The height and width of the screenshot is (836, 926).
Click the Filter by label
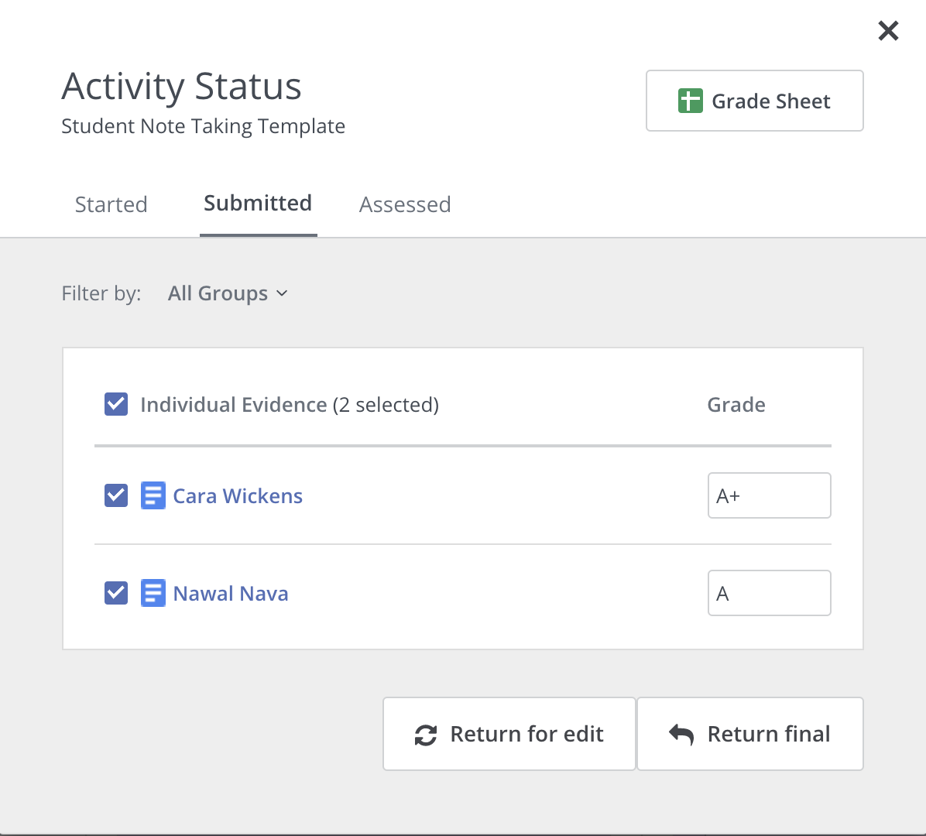[101, 293]
